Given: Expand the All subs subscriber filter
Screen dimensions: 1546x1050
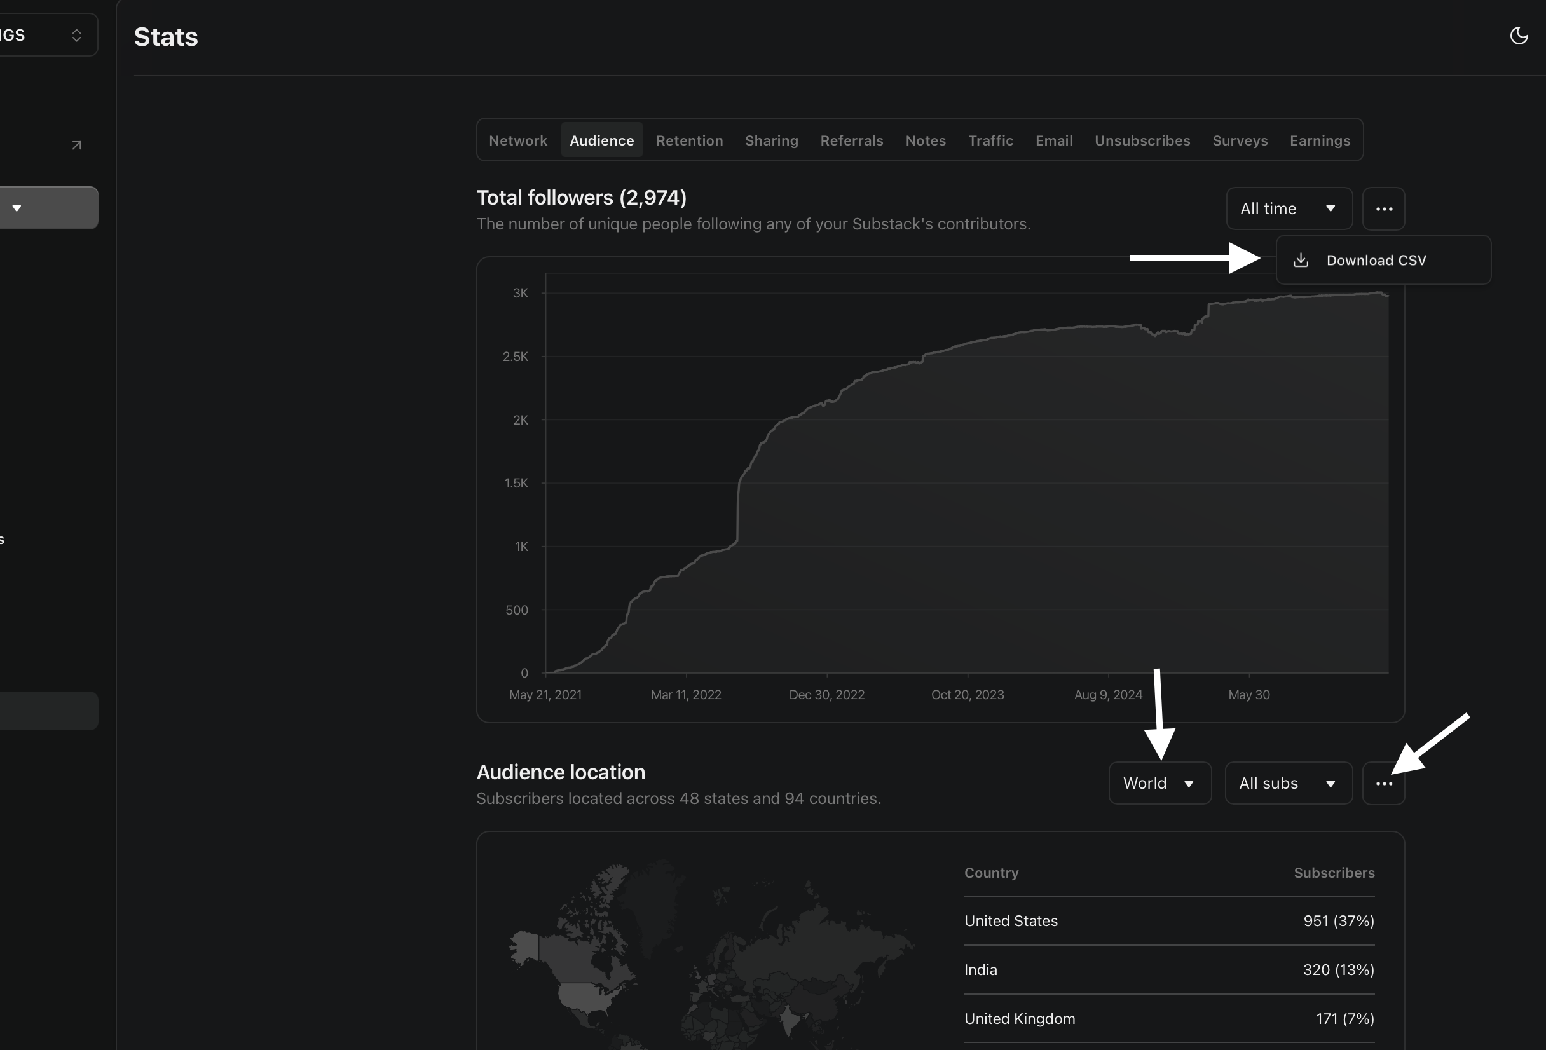Looking at the screenshot, I should point(1288,782).
